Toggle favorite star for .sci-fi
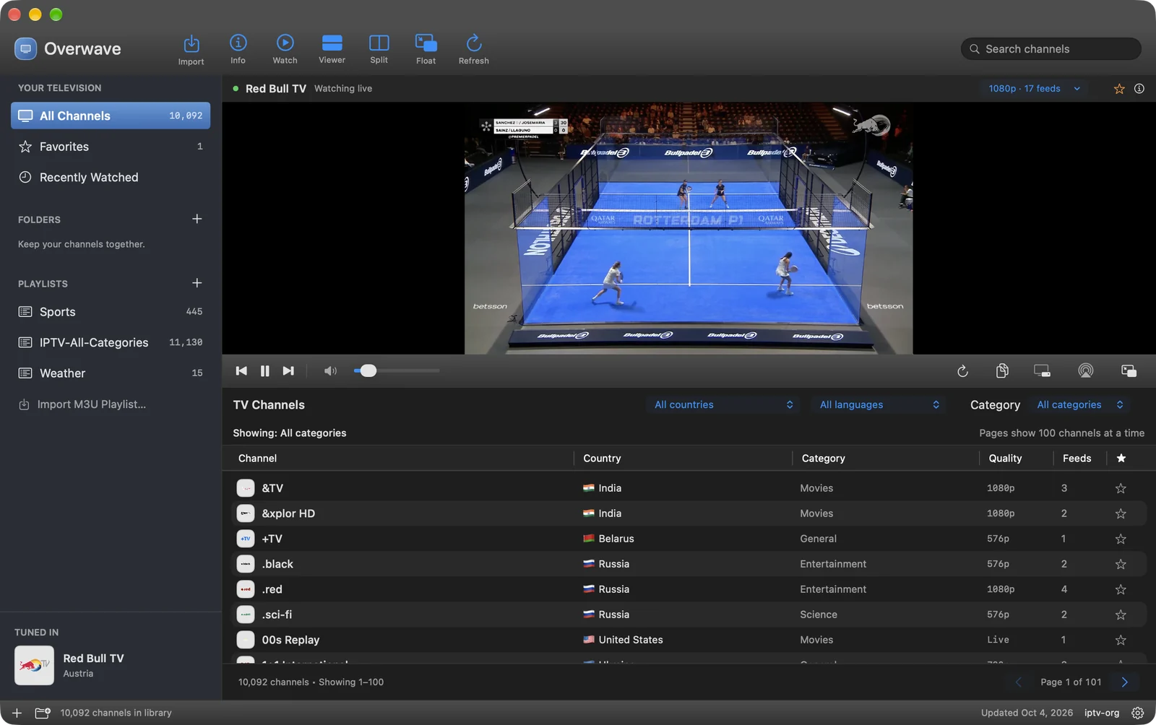 (1121, 615)
